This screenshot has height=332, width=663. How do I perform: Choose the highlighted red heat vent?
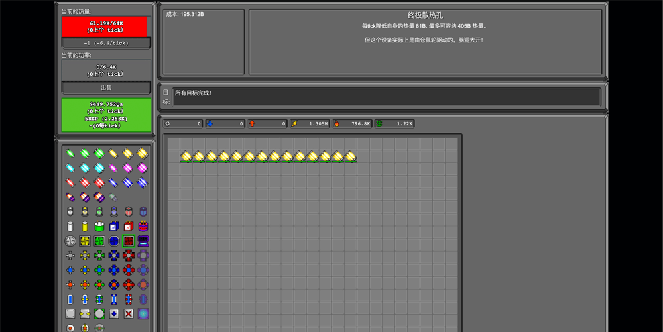[x=128, y=241]
